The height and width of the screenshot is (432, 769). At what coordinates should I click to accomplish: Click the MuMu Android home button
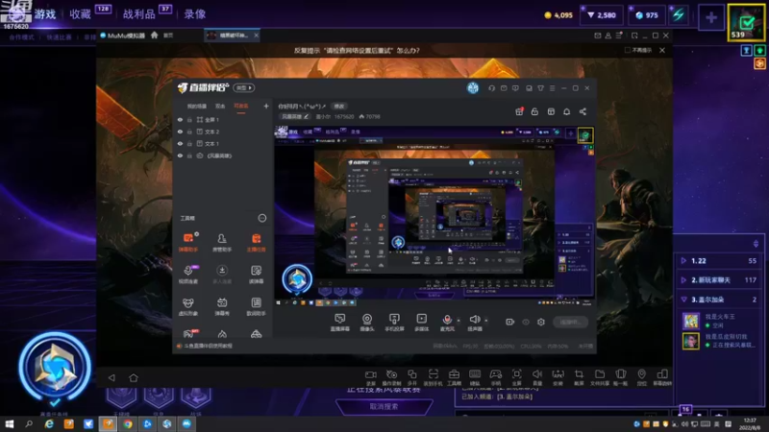point(134,377)
